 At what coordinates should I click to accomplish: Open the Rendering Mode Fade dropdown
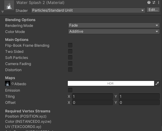coord(114,25)
